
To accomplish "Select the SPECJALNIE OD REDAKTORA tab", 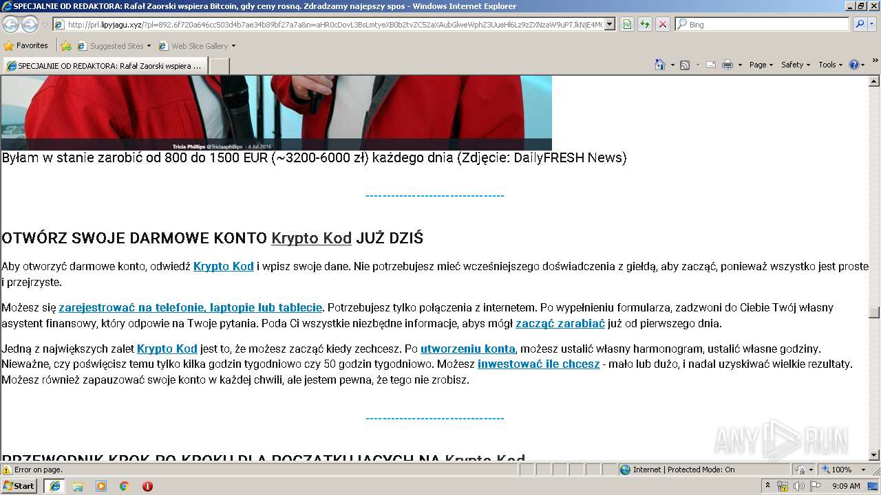I will [105, 66].
